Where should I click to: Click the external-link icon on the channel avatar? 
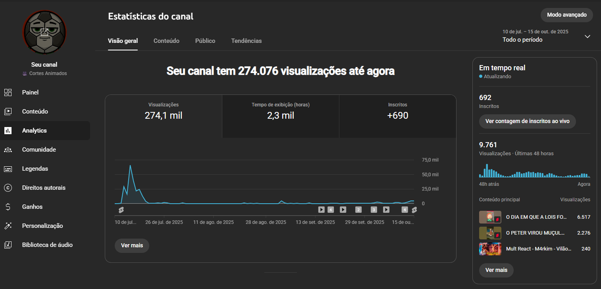point(44,32)
